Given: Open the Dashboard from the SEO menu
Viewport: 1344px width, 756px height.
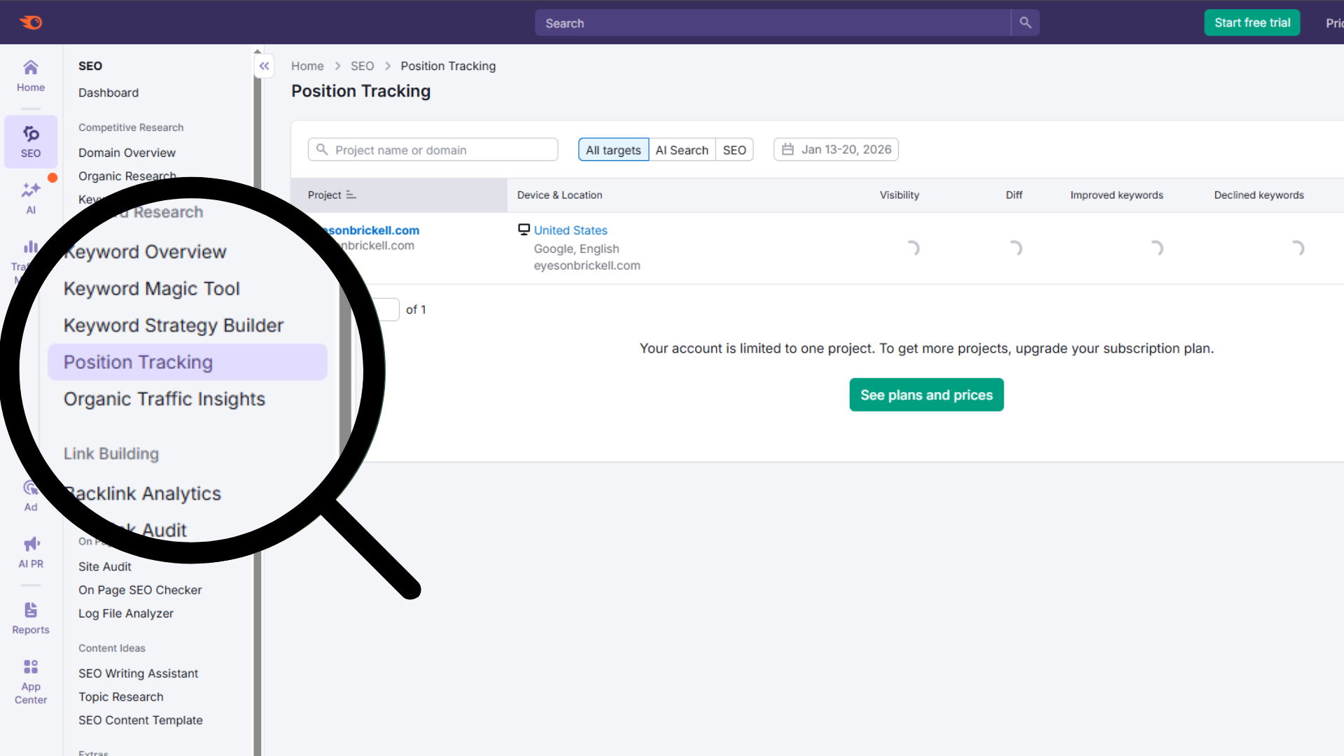Looking at the screenshot, I should 108,92.
